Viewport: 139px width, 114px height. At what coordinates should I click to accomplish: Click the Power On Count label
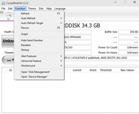click(x=108, y=48)
